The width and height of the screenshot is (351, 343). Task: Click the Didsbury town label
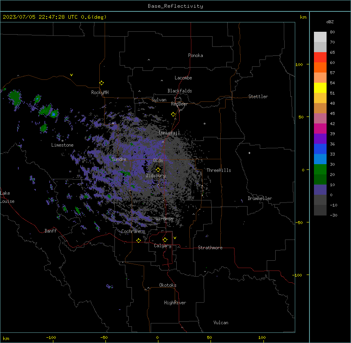[x=156, y=176]
